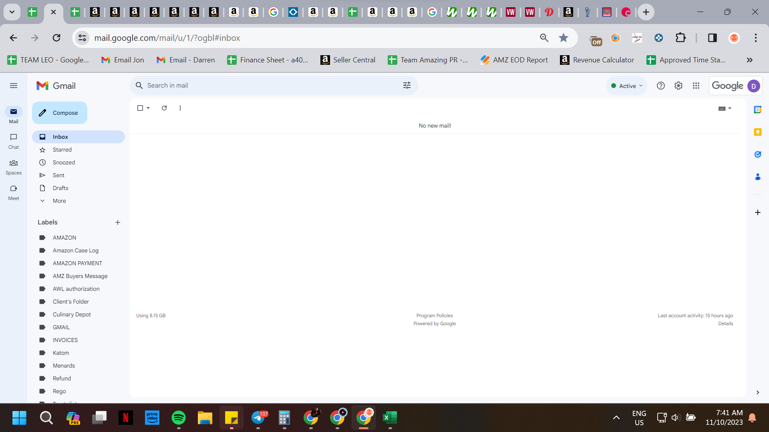Select Mail in left rail
Image resolution: width=769 pixels, height=432 pixels.
(x=14, y=116)
